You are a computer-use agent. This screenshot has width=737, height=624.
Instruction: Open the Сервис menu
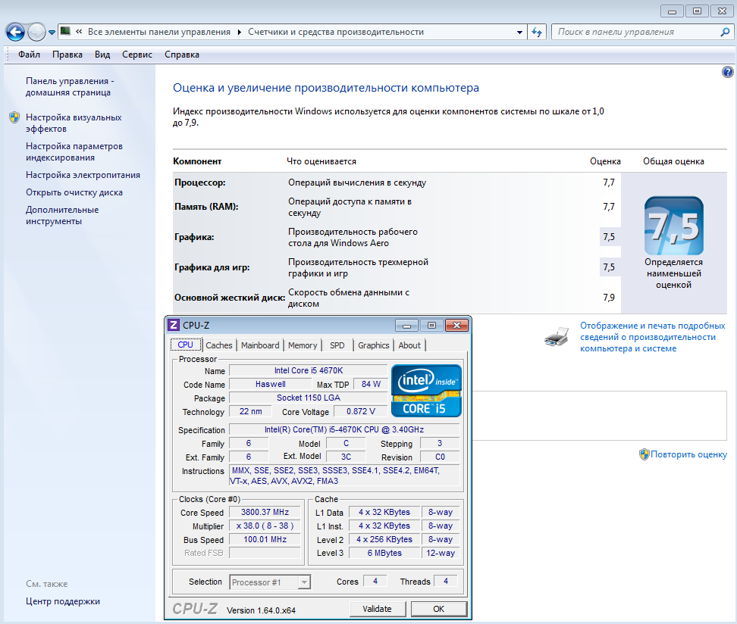(137, 55)
